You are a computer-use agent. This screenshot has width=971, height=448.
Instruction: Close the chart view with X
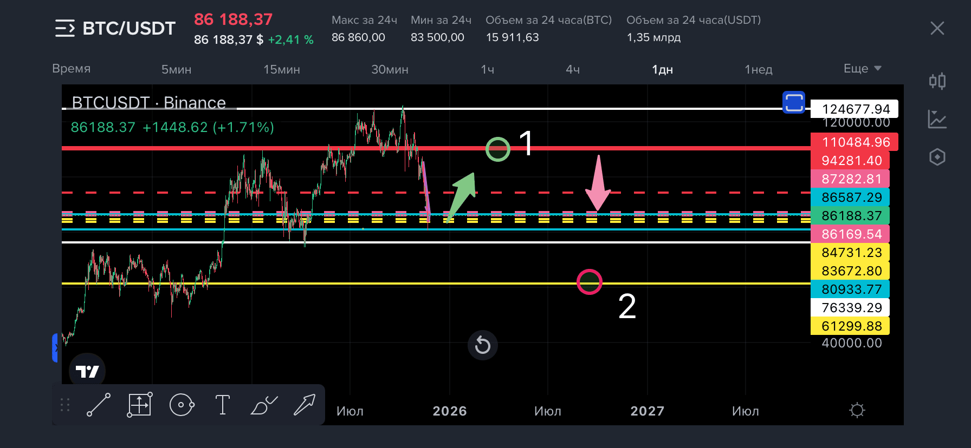tap(937, 28)
